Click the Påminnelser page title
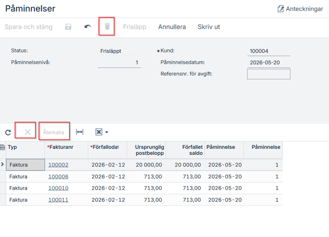Viewport: 329px width, 237px height. coord(30,9)
